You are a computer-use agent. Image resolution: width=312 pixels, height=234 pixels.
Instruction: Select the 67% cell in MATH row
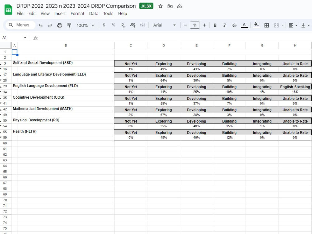pos(163,115)
